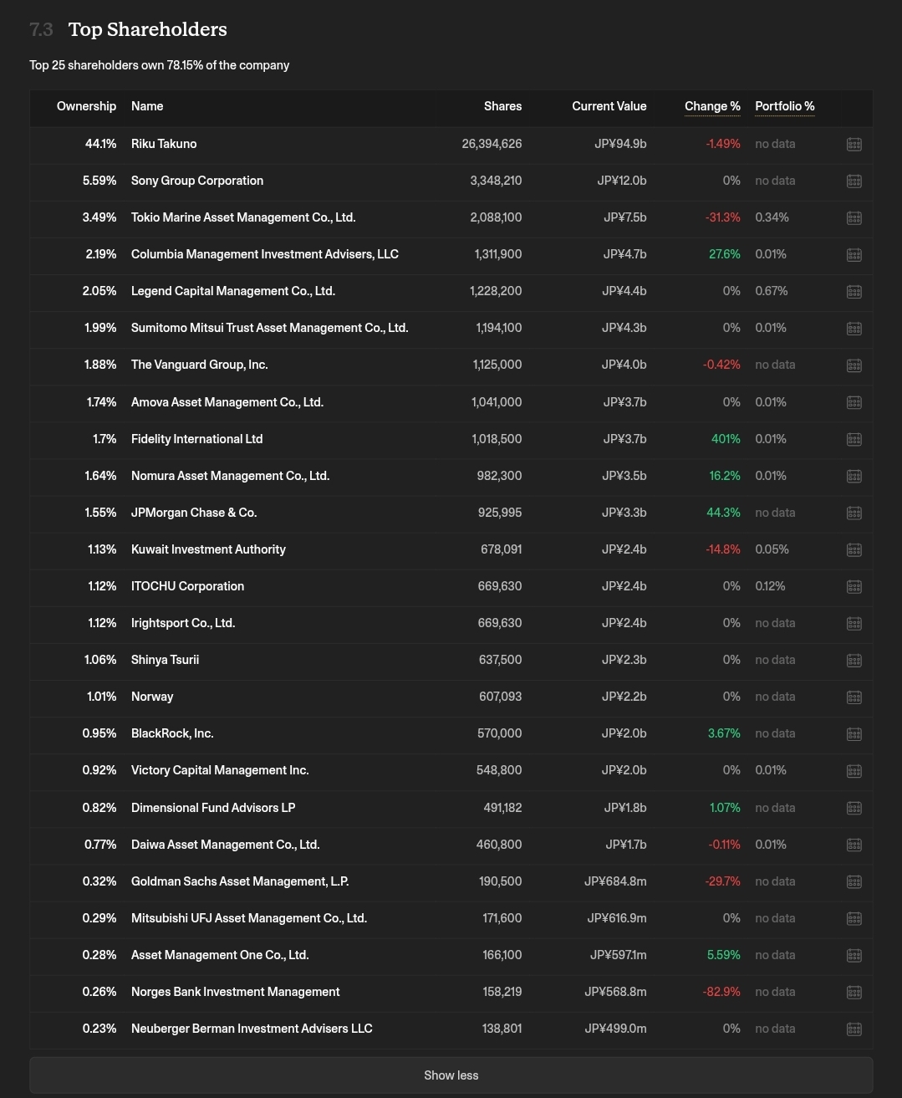Open history icon for ITOCHU Corporation

pos(854,586)
